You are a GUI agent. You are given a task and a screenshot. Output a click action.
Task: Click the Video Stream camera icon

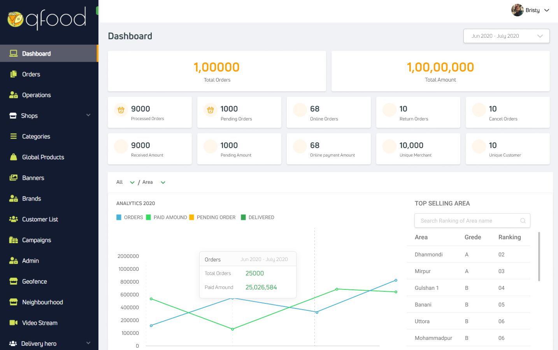coord(14,323)
